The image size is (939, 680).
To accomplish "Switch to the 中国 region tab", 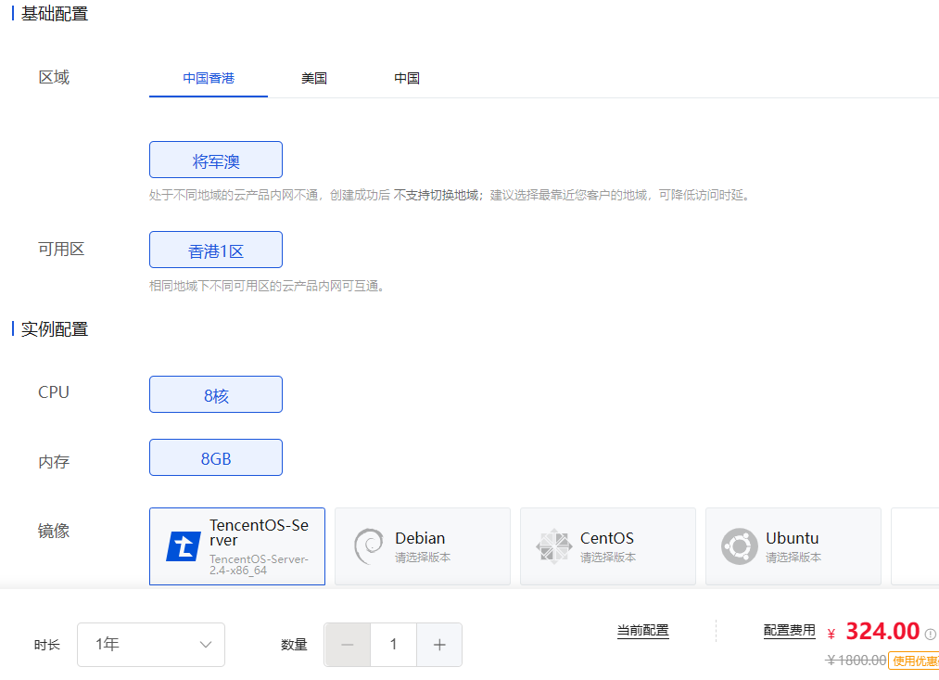I will pyautogui.click(x=407, y=79).
